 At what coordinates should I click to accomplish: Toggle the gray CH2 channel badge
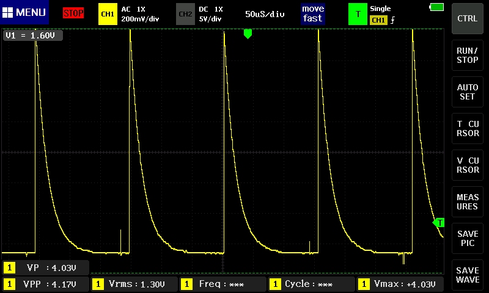pyautogui.click(x=185, y=13)
